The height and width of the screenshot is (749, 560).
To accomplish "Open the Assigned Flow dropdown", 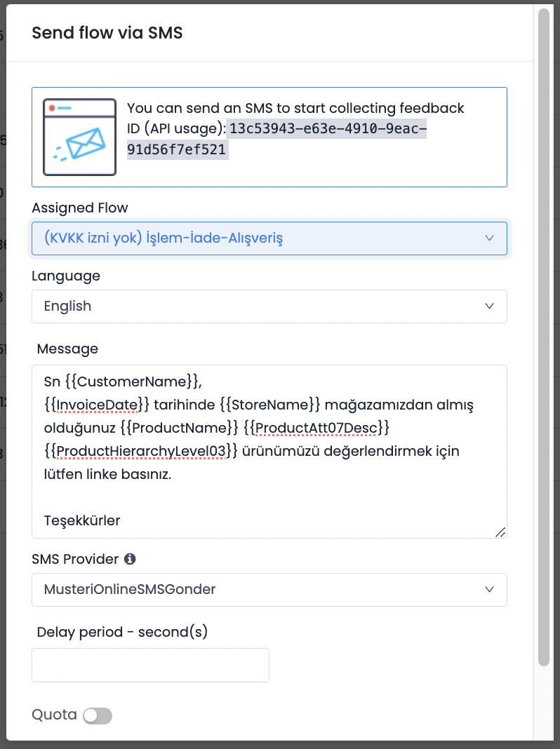I will 269,238.
